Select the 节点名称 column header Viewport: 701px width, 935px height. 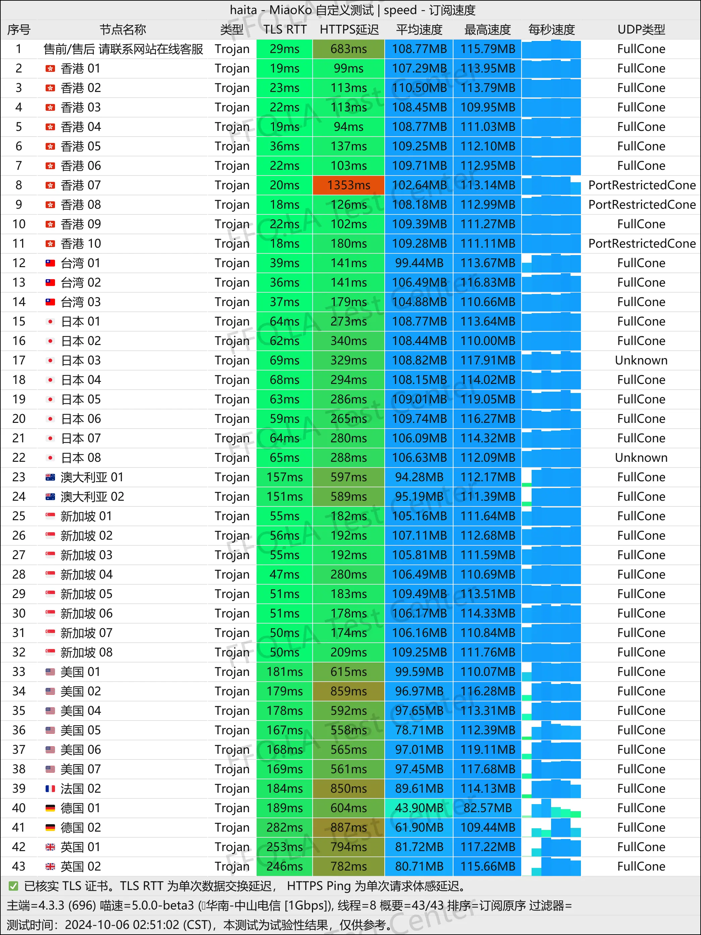pos(122,30)
